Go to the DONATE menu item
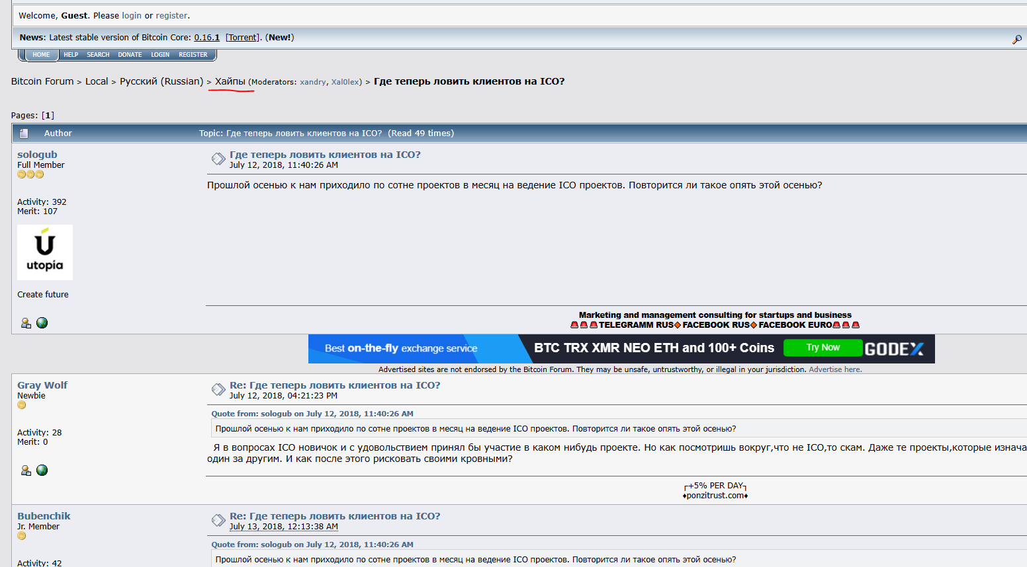 point(130,55)
